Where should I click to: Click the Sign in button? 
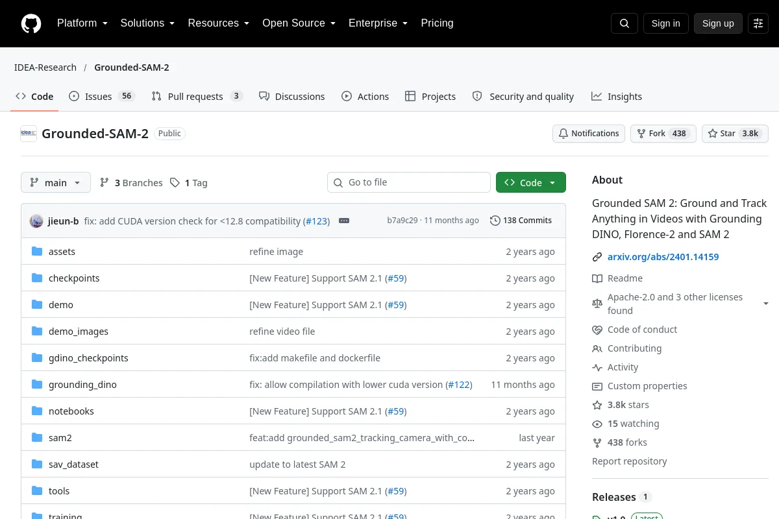pos(665,23)
